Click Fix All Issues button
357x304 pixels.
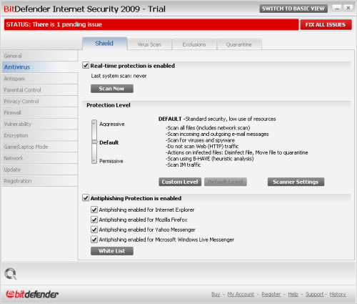(326, 24)
